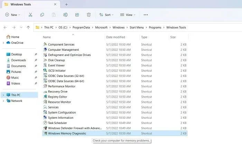Navigate to Start Menu in breadcrumb
Viewport: 242px width, 147px height.
click(137, 27)
